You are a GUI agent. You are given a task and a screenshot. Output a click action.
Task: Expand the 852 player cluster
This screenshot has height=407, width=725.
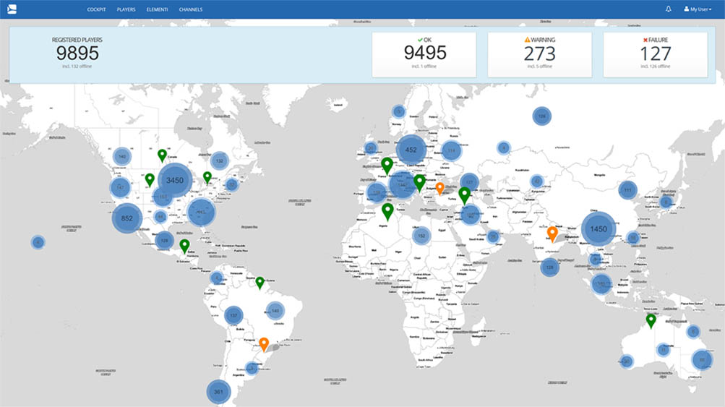point(127,218)
